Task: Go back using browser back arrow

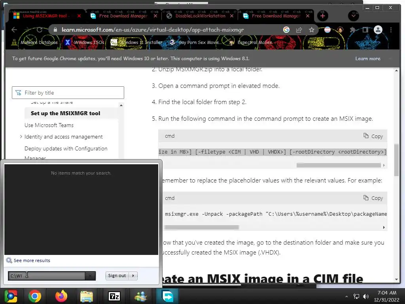Action: click(14, 30)
